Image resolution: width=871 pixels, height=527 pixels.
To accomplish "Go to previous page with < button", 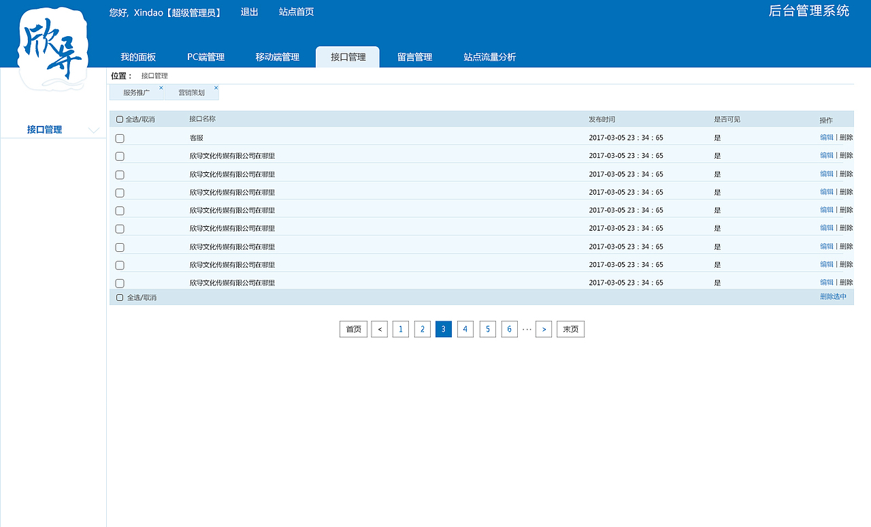I will [x=380, y=330].
